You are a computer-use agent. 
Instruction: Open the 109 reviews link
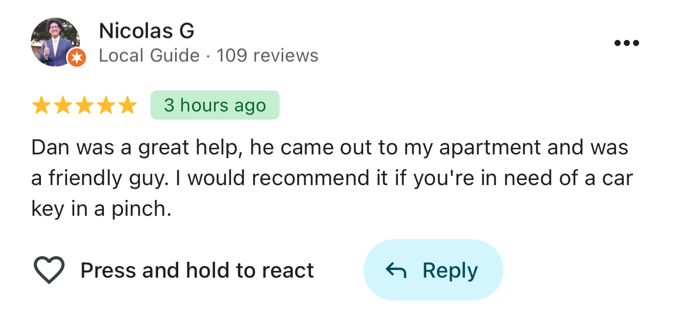tap(267, 55)
